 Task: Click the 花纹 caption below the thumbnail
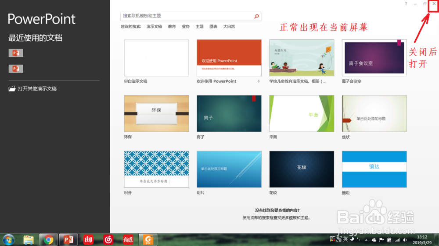(273, 193)
